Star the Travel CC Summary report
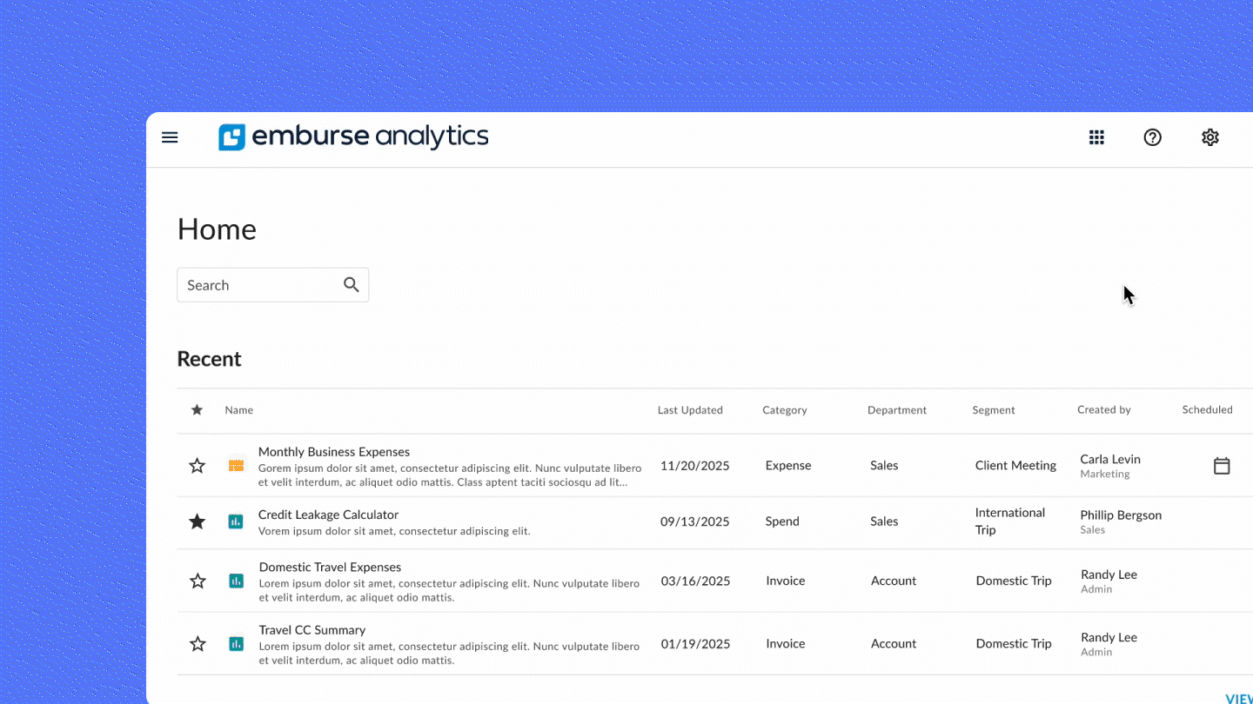The width and height of the screenshot is (1253, 704). coord(198,644)
